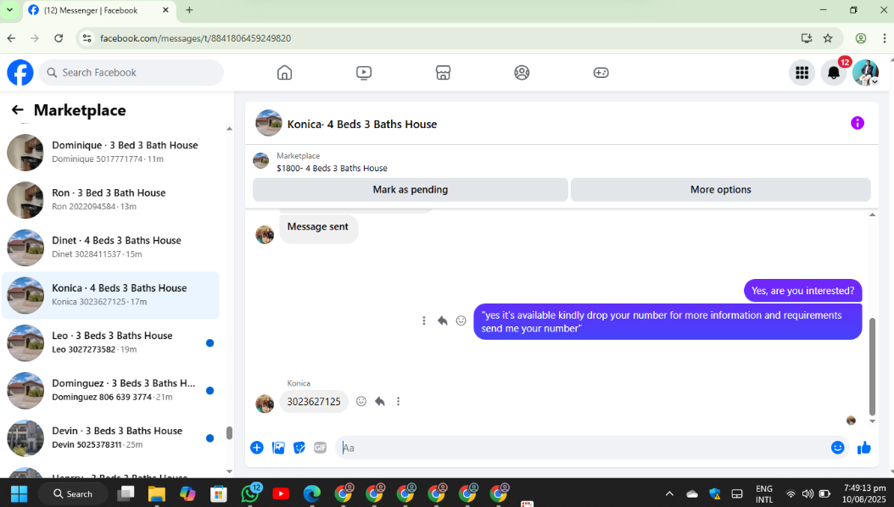Screen dimensions: 894x507
Task: Go back using Marketplace back arrow
Action: pyautogui.click(x=18, y=110)
